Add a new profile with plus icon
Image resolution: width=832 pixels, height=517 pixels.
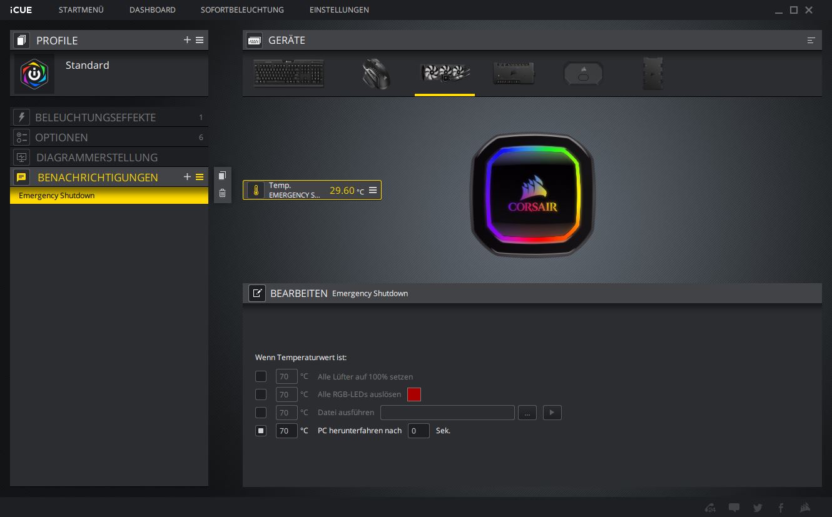[x=187, y=40]
